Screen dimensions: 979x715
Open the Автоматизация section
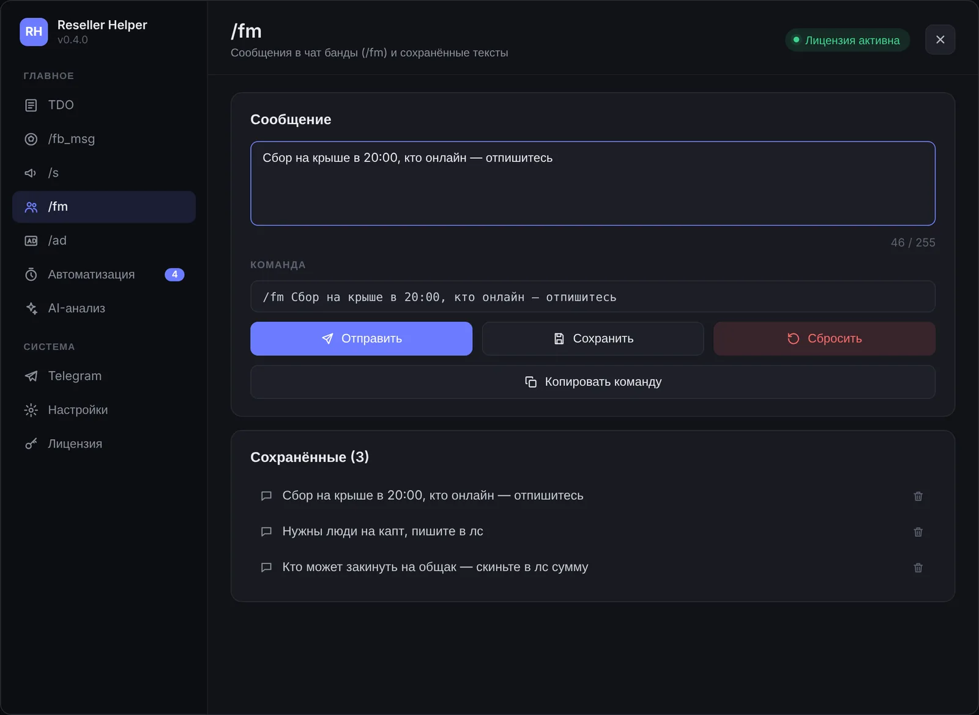click(x=104, y=275)
